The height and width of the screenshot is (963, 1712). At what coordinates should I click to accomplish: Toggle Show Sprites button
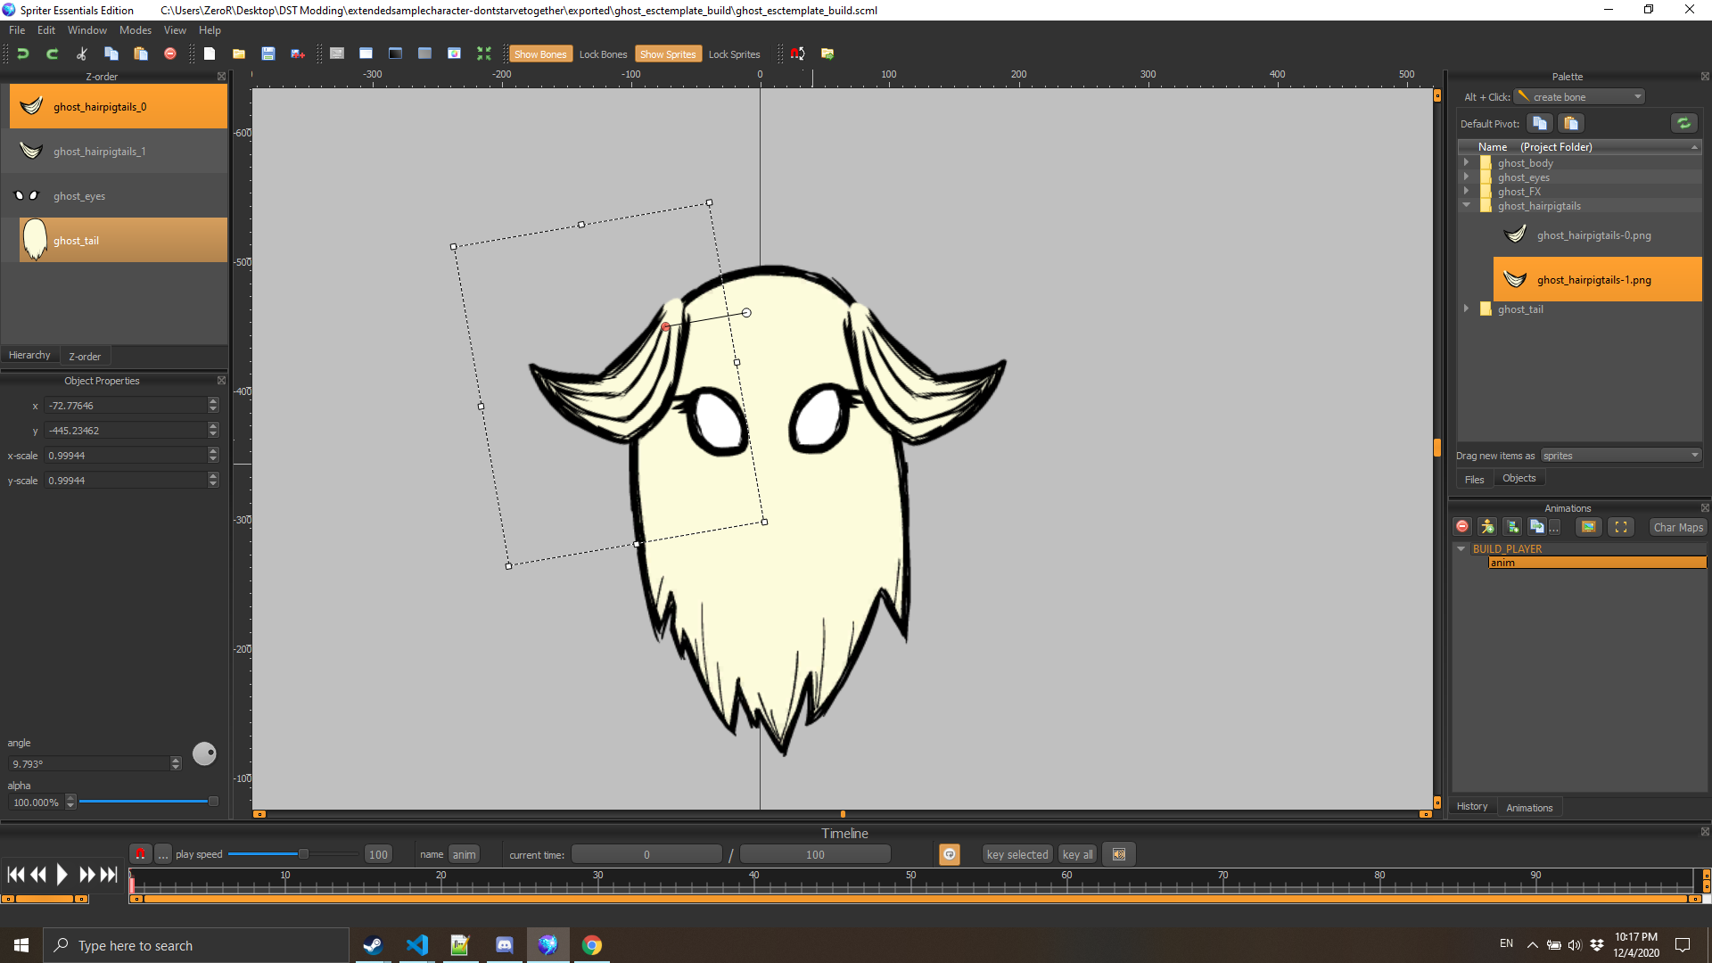(667, 54)
